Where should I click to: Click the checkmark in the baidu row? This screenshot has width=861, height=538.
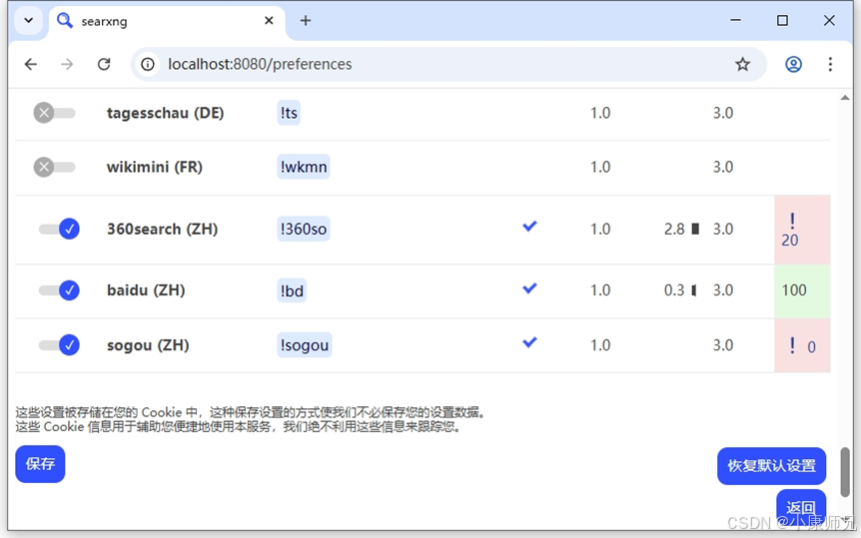(529, 288)
